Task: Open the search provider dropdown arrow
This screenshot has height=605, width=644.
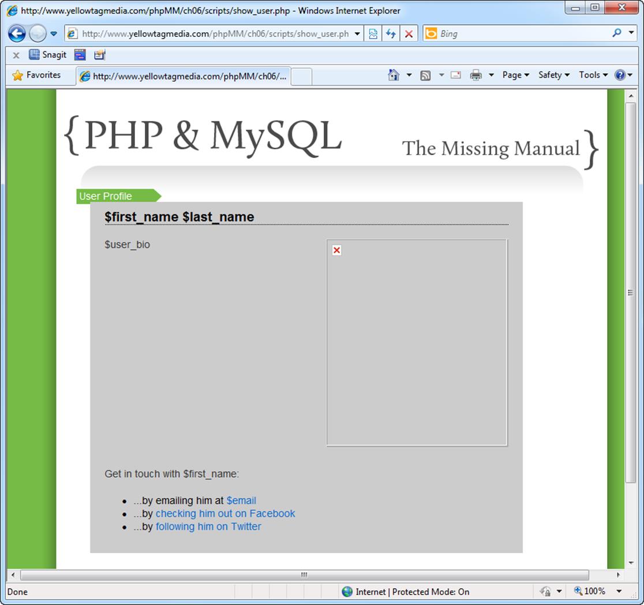Action: tap(631, 33)
